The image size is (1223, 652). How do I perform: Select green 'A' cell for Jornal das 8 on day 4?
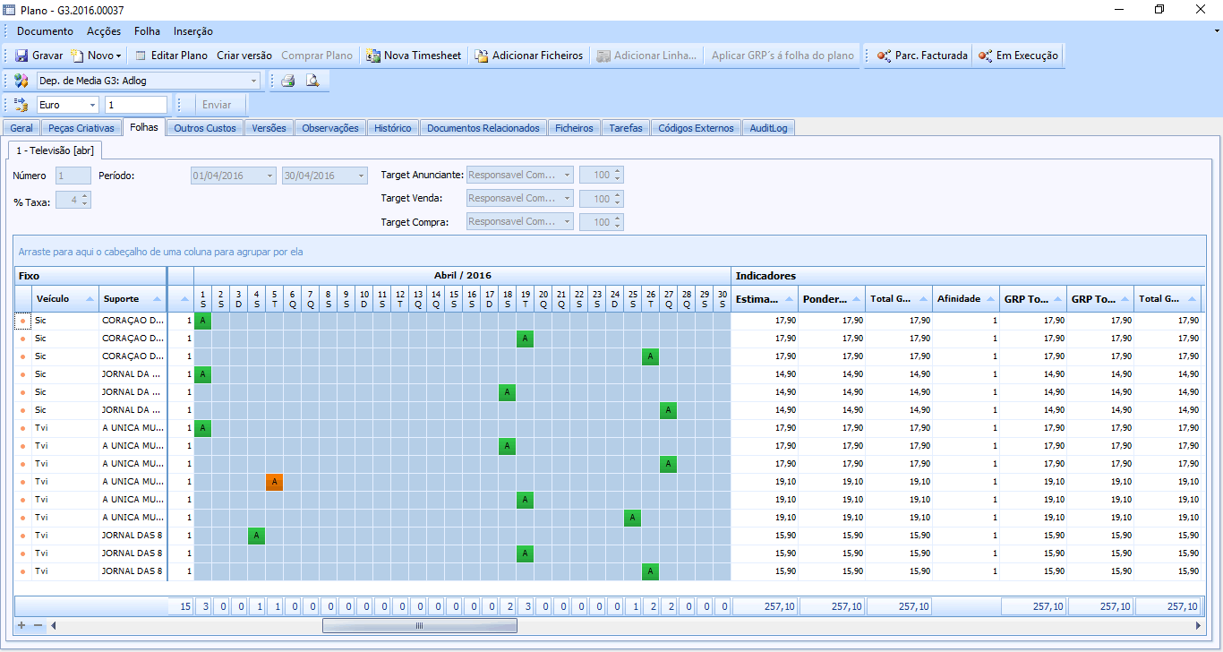257,536
